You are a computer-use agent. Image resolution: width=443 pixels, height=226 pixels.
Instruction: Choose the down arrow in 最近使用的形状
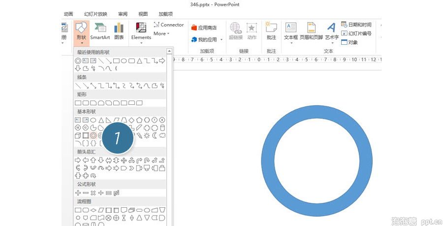(78, 68)
